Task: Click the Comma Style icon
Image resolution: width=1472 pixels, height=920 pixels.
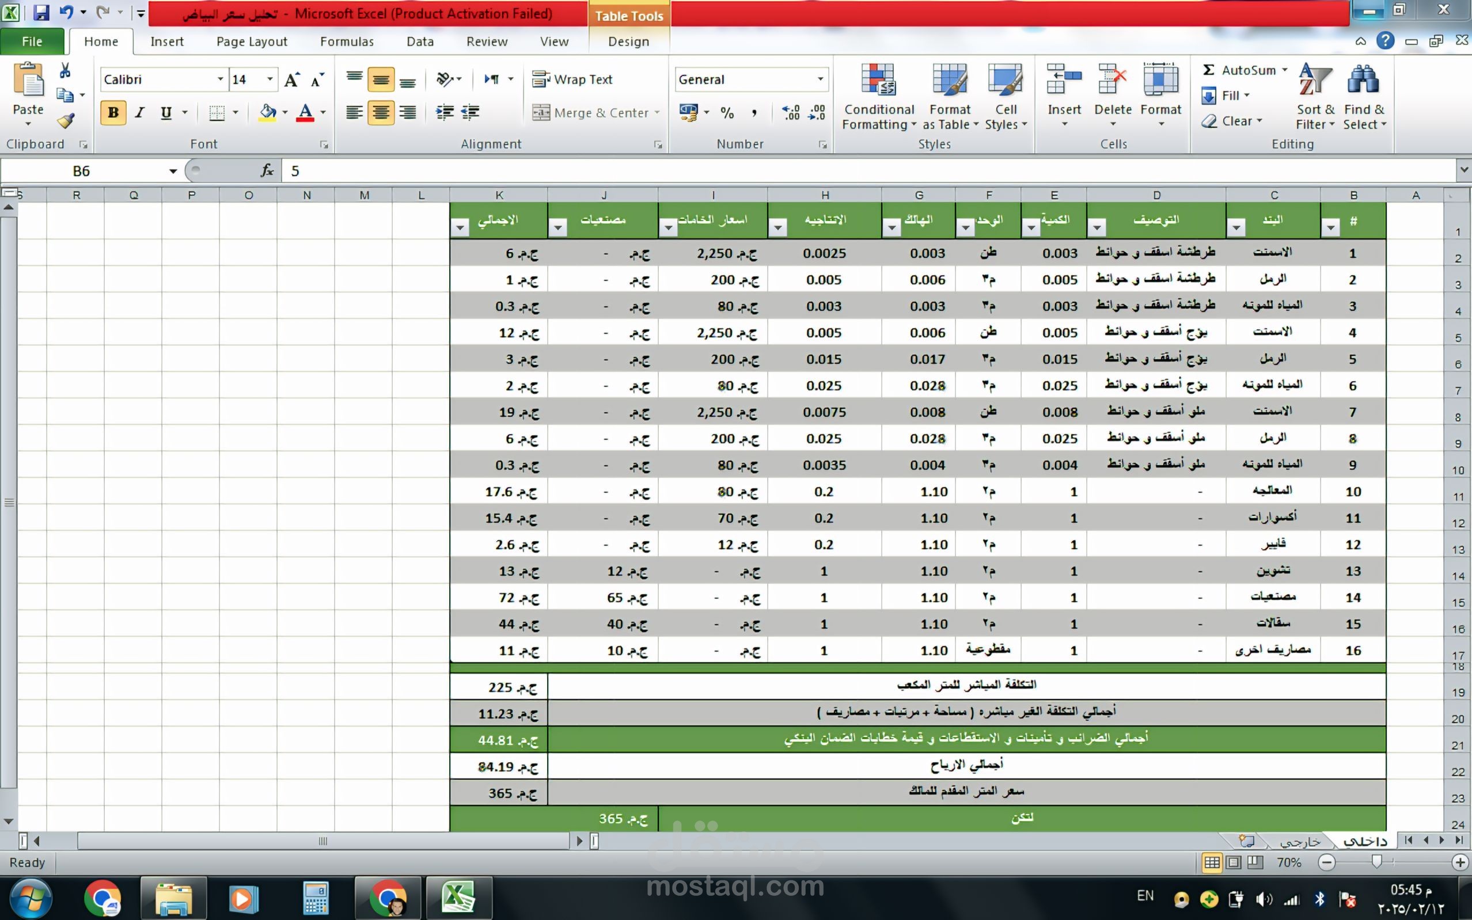Action: click(x=754, y=113)
